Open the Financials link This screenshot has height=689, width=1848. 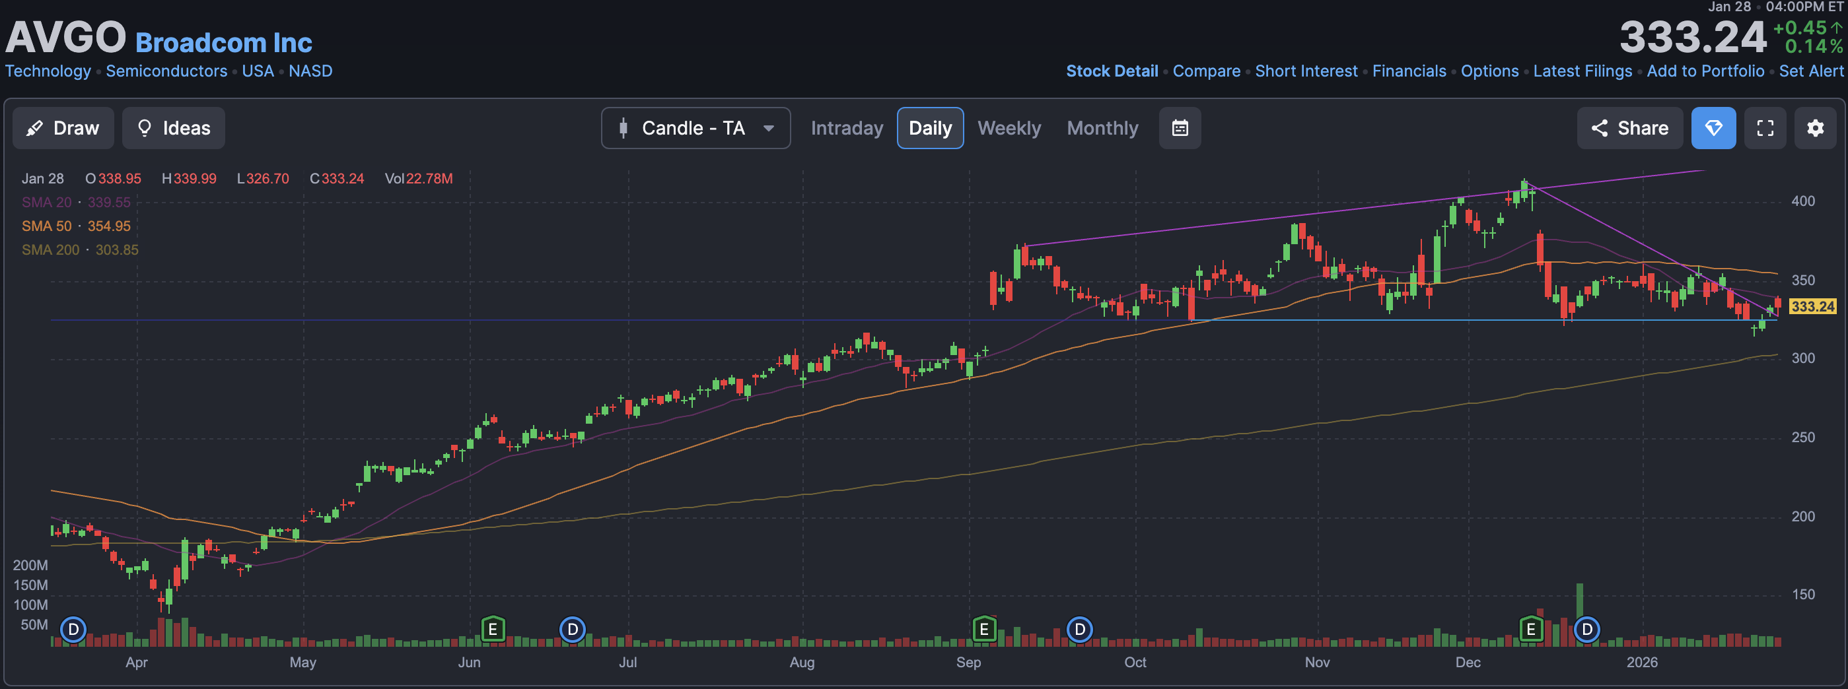[1409, 71]
